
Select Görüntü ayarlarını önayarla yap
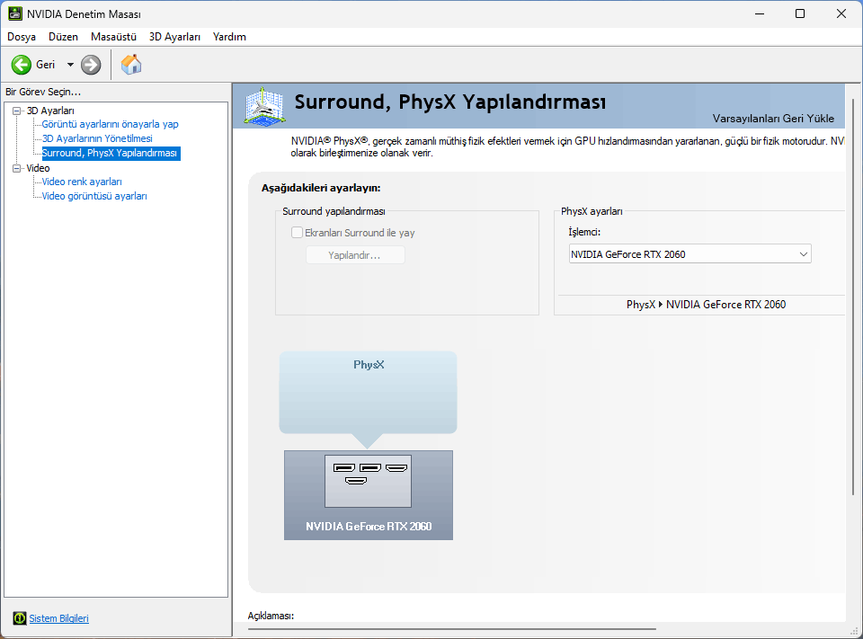[x=110, y=124]
